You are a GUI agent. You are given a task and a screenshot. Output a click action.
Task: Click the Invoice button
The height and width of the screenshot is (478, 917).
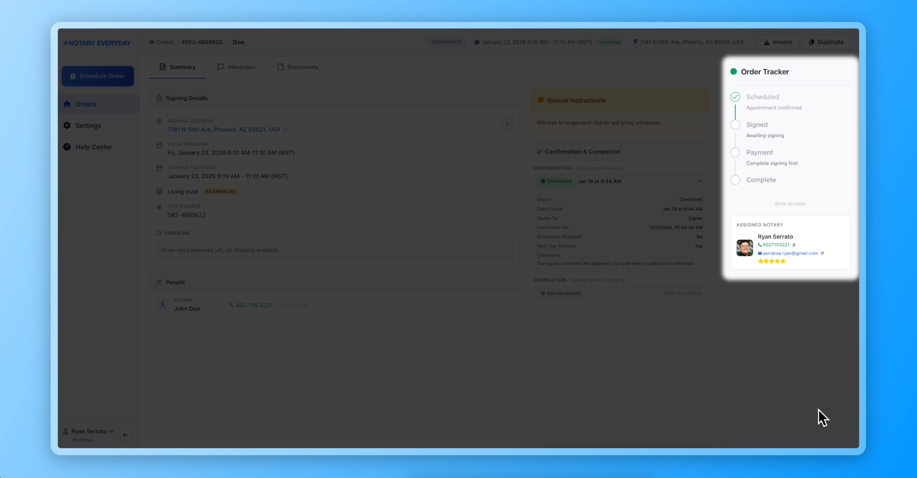point(778,42)
